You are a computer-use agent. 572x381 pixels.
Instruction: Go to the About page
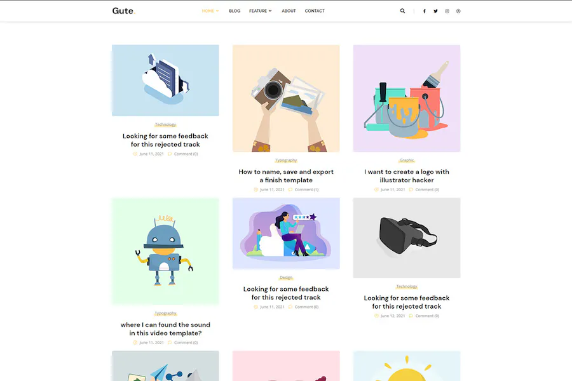pyautogui.click(x=289, y=11)
